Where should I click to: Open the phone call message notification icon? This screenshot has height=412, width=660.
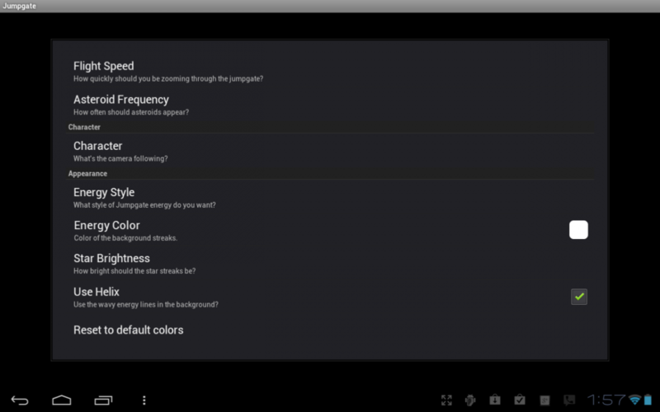coord(569,400)
